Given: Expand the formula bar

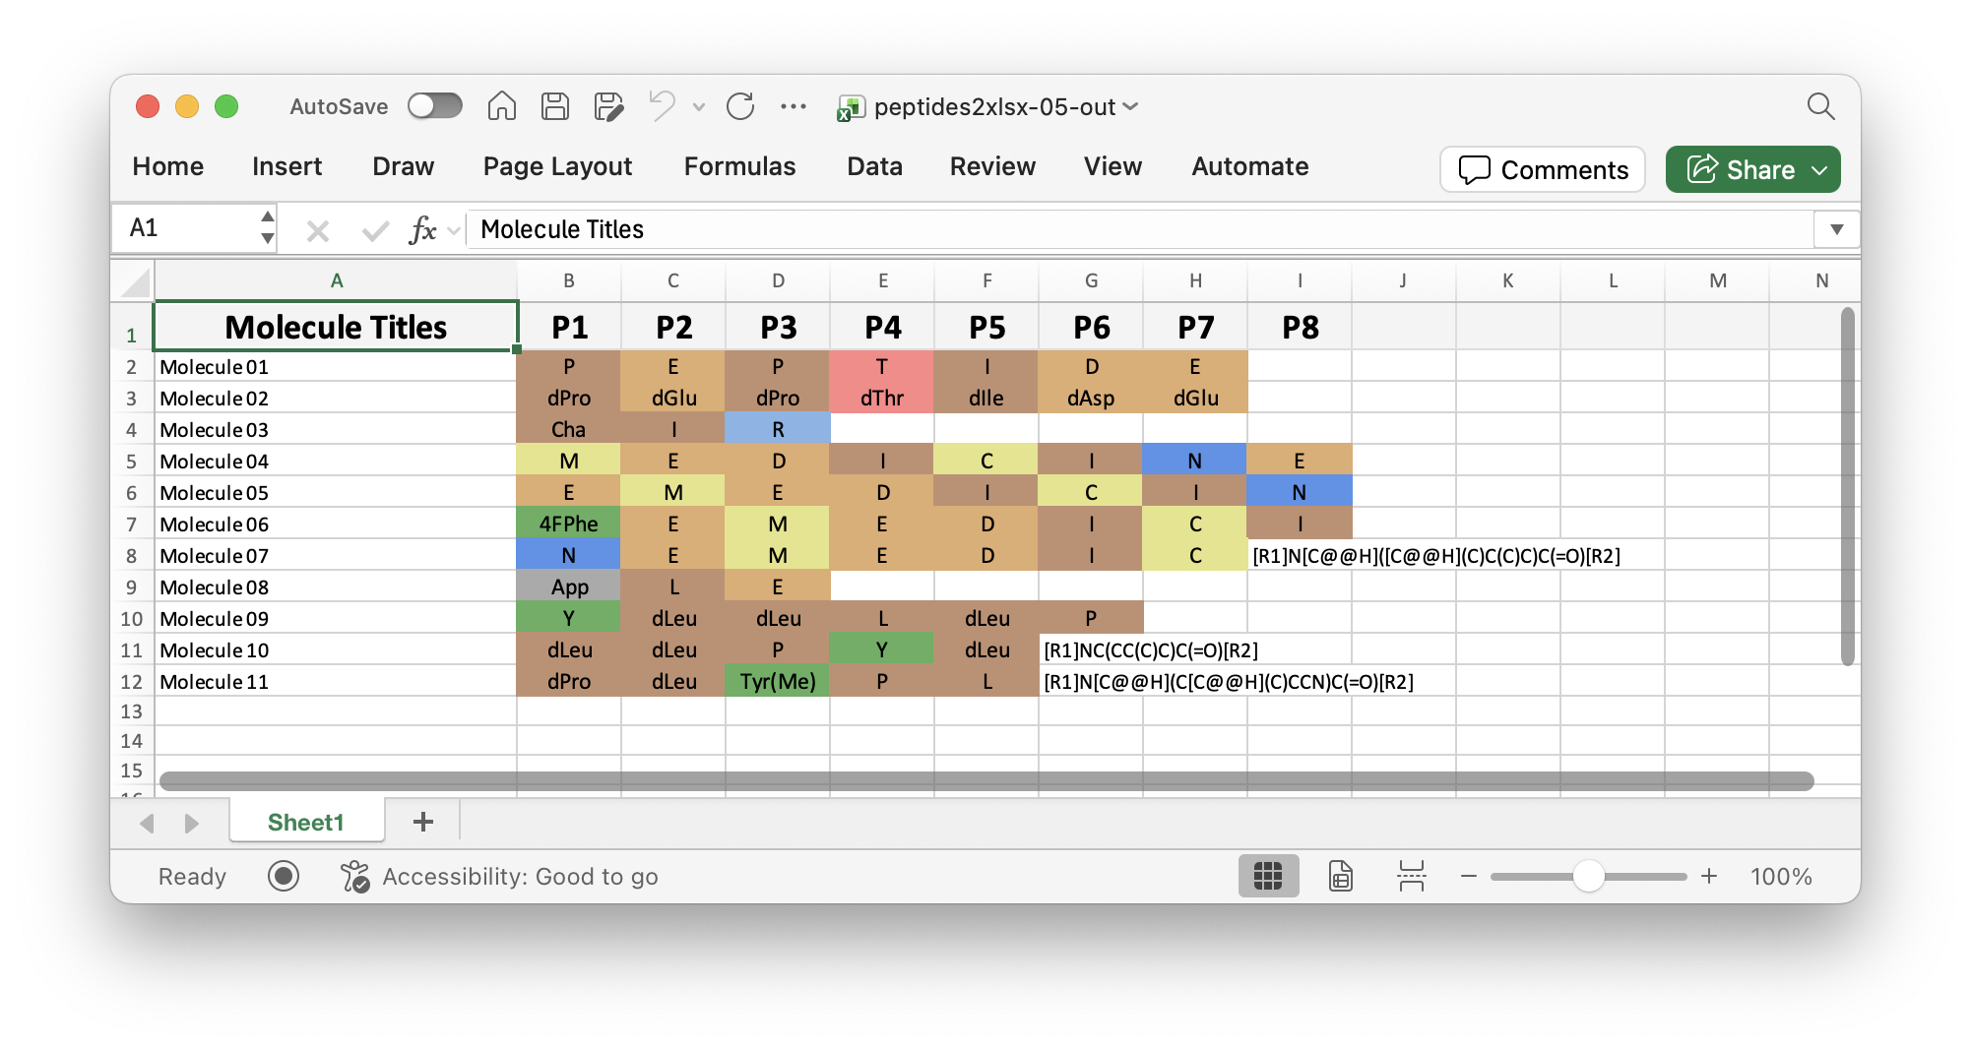Looking at the screenshot, I should pyautogui.click(x=1836, y=229).
